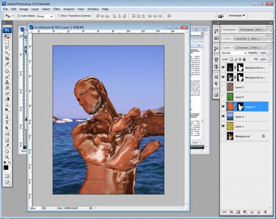The image size is (276, 219).
Task: Select the Zoom tool
Action: (x=7, y=156)
